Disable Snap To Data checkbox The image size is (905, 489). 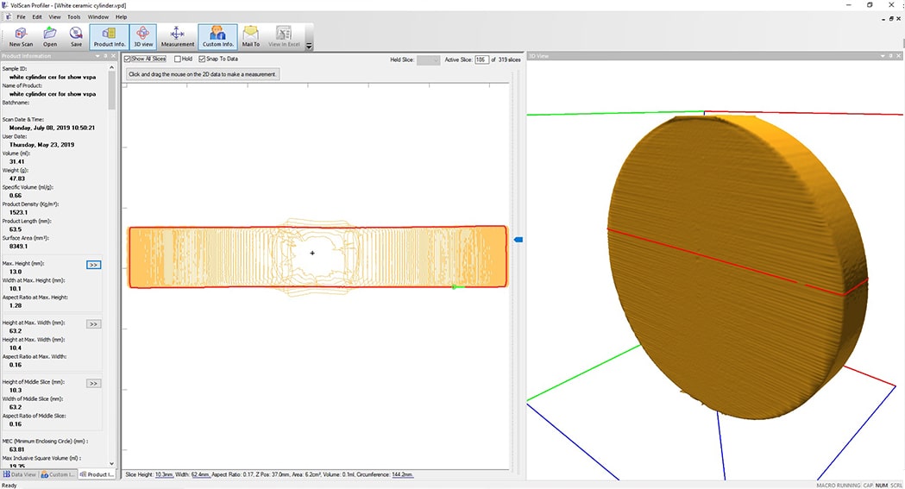pyautogui.click(x=203, y=60)
